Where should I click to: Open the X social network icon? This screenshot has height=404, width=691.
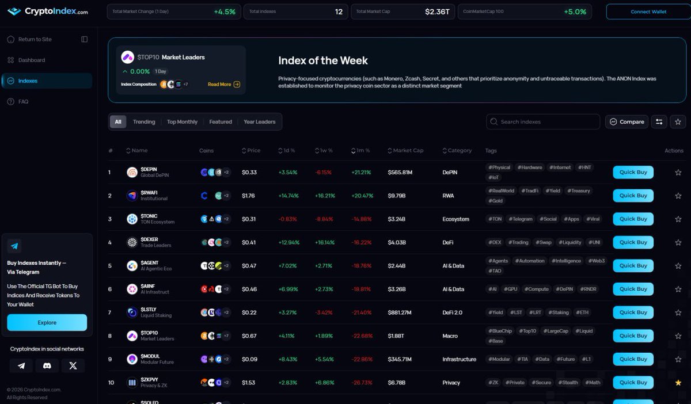point(73,365)
